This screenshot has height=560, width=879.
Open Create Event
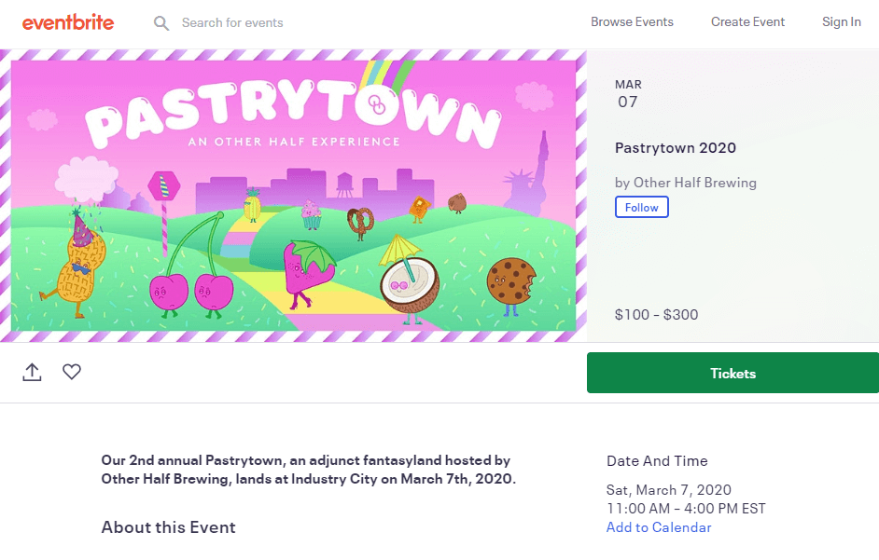(x=747, y=21)
